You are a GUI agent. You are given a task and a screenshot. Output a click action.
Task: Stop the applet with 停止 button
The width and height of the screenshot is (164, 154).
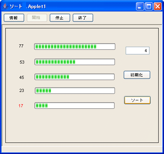pos(60,18)
